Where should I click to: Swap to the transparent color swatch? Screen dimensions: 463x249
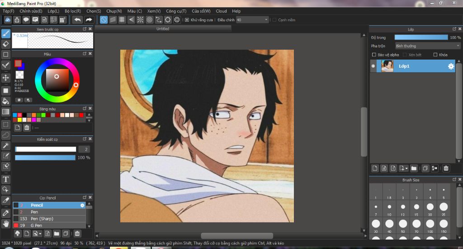pos(19,74)
